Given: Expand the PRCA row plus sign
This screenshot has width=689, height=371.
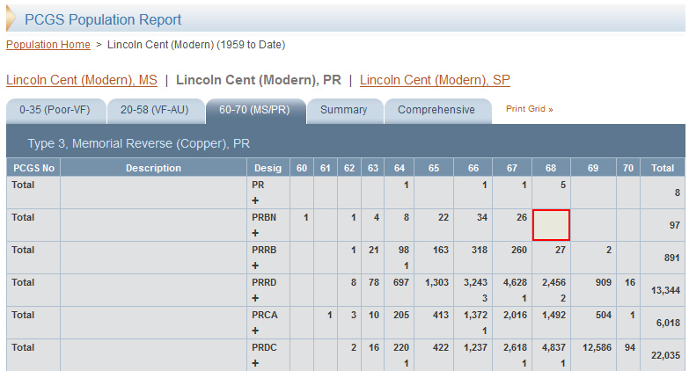Looking at the screenshot, I should 255,331.
